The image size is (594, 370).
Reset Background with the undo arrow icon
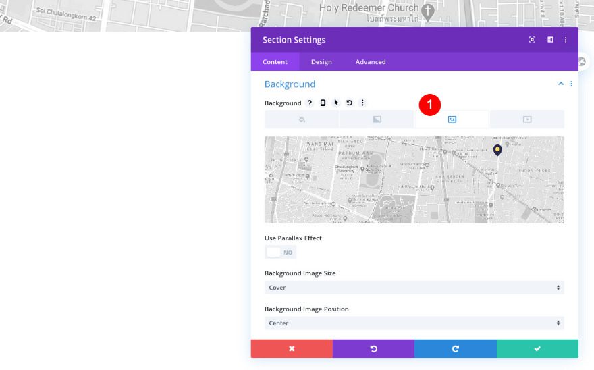pyautogui.click(x=349, y=103)
